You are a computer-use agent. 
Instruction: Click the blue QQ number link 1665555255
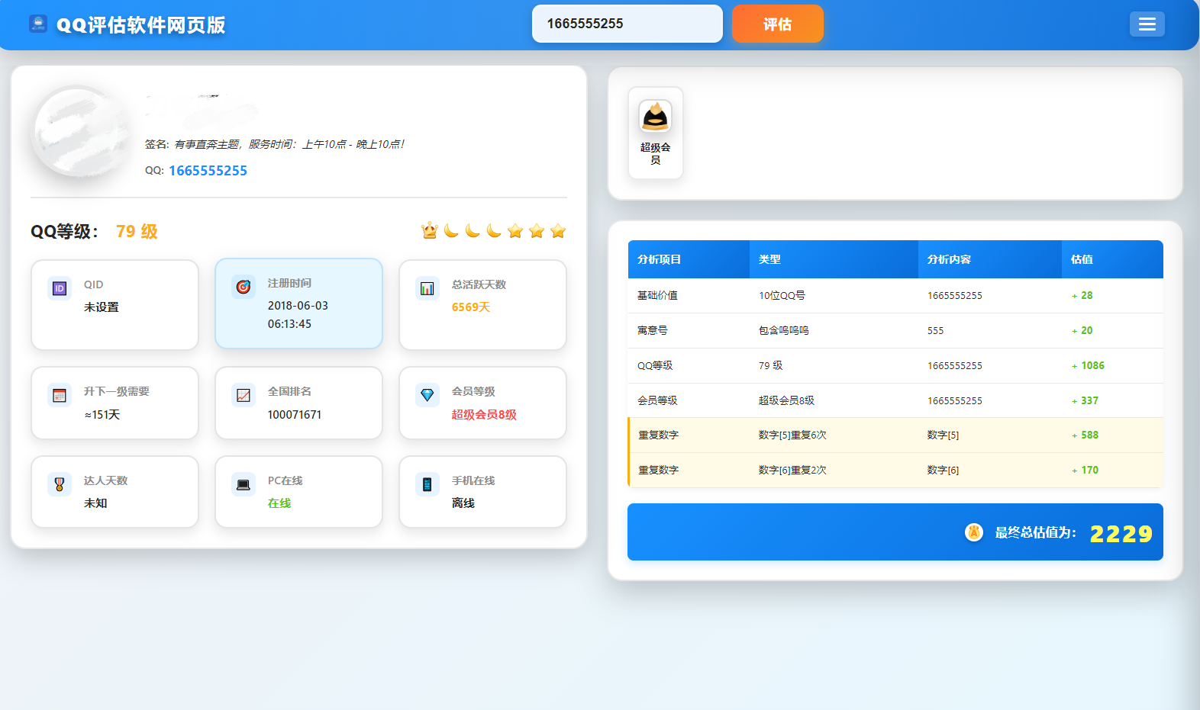[208, 171]
